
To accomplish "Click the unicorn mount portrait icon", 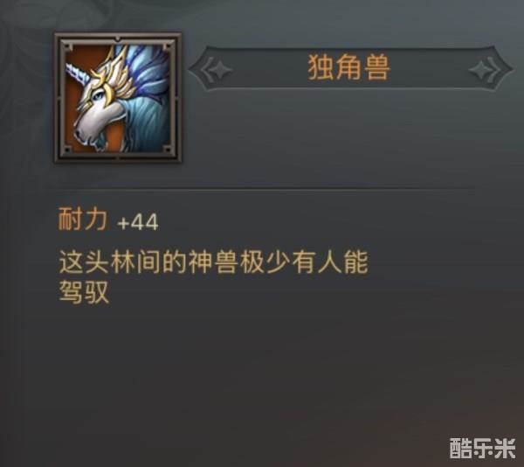I will [x=118, y=98].
